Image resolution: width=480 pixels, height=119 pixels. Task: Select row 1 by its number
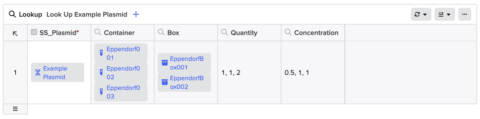[x=15, y=73]
